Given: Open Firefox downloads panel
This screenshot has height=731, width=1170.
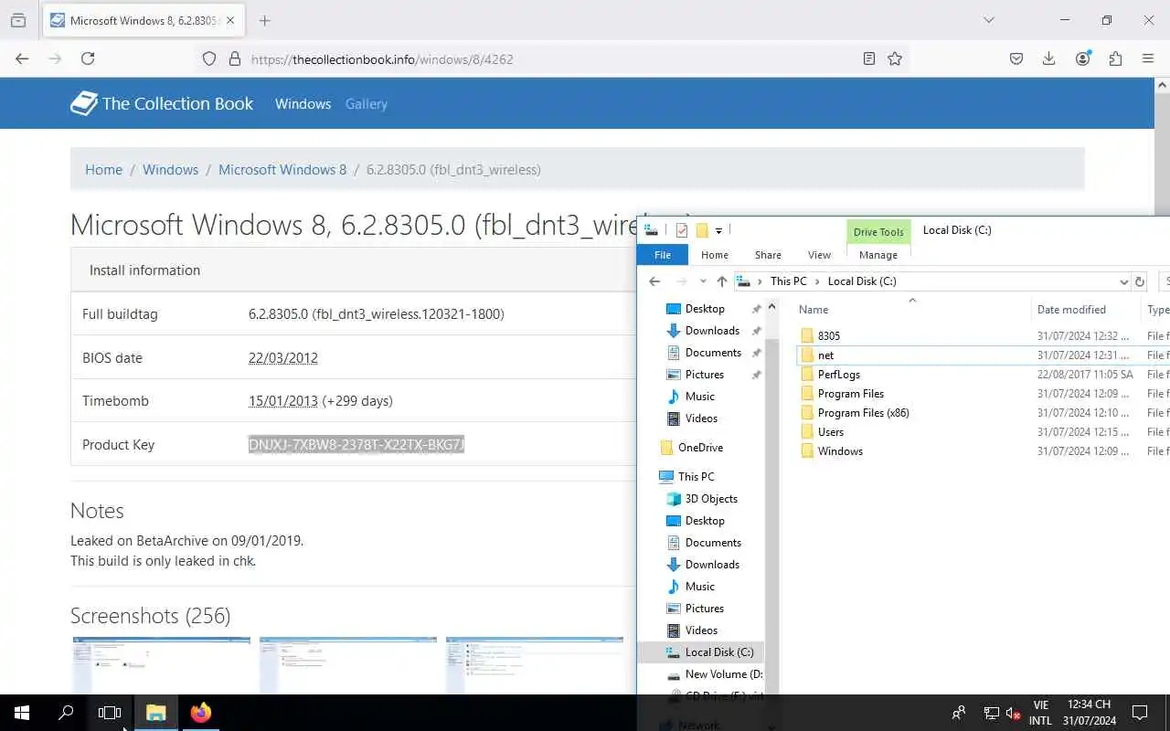Looking at the screenshot, I should point(1049,58).
